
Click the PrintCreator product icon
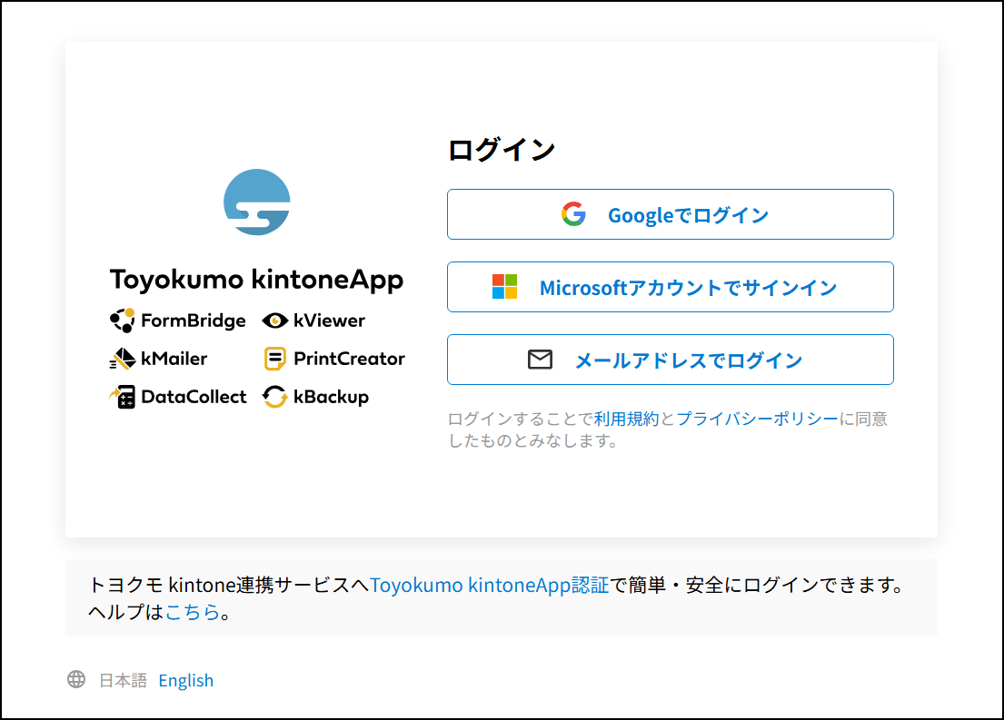click(x=274, y=359)
